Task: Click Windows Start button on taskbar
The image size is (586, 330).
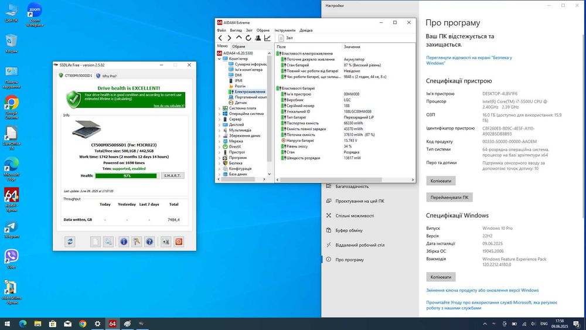Action: click(7, 324)
